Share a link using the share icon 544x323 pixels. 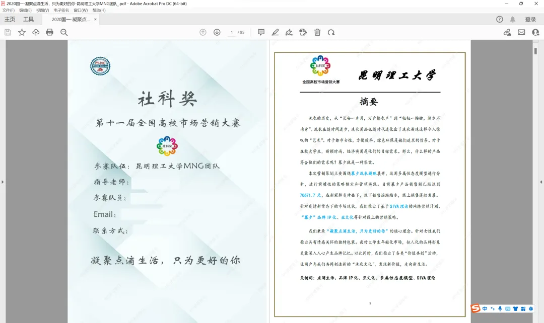pyautogui.click(x=508, y=32)
